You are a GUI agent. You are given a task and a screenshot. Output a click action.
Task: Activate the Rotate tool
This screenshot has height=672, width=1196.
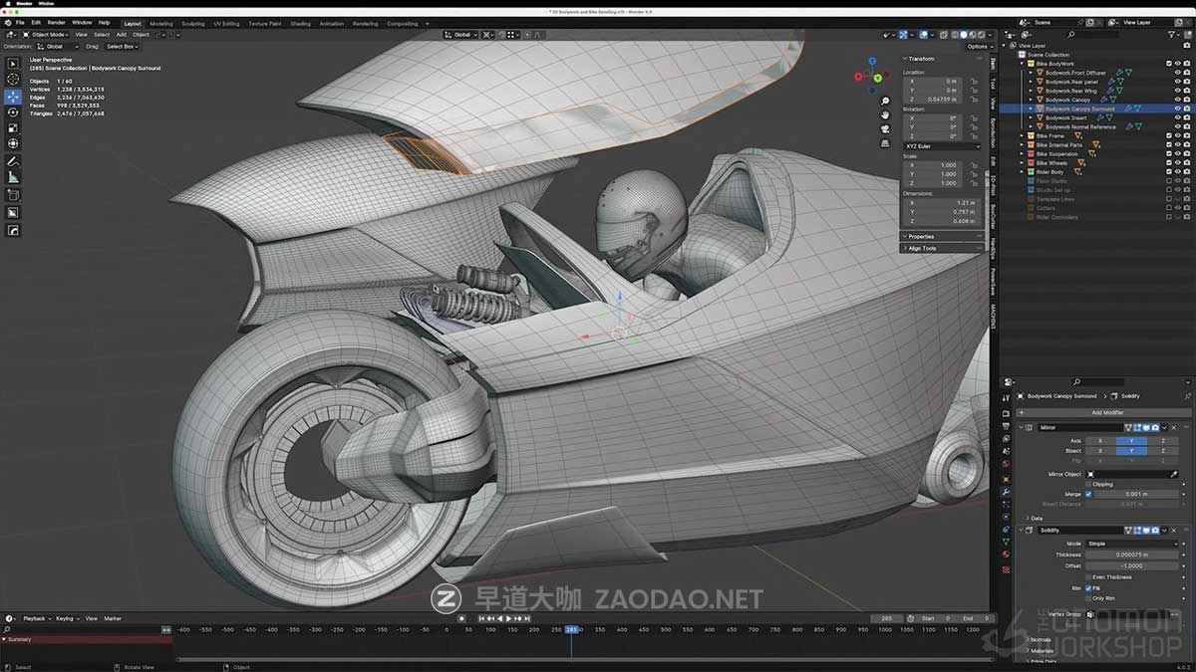[x=13, y=112]
